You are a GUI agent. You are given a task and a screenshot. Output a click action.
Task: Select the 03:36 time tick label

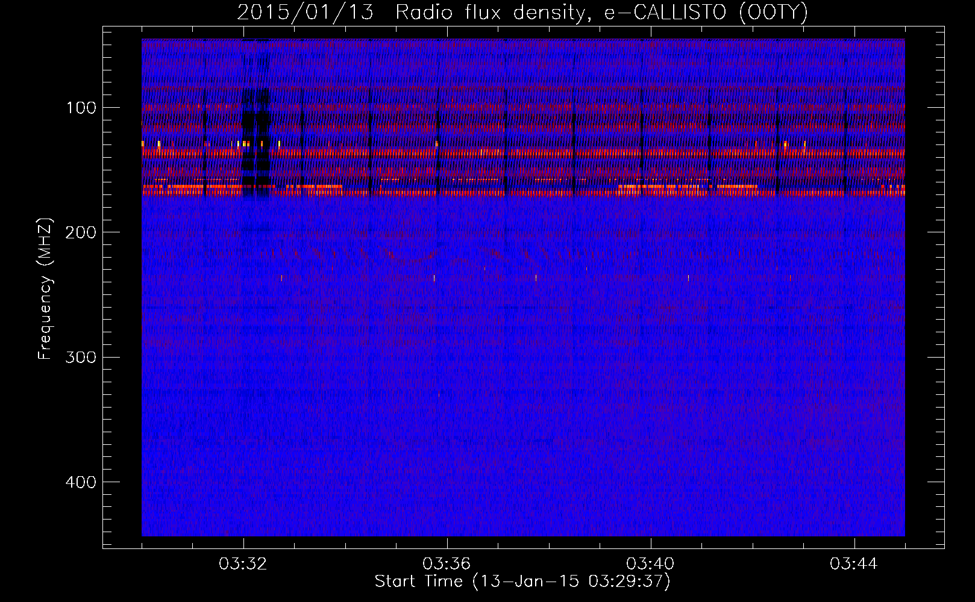[x=447, y=564]
